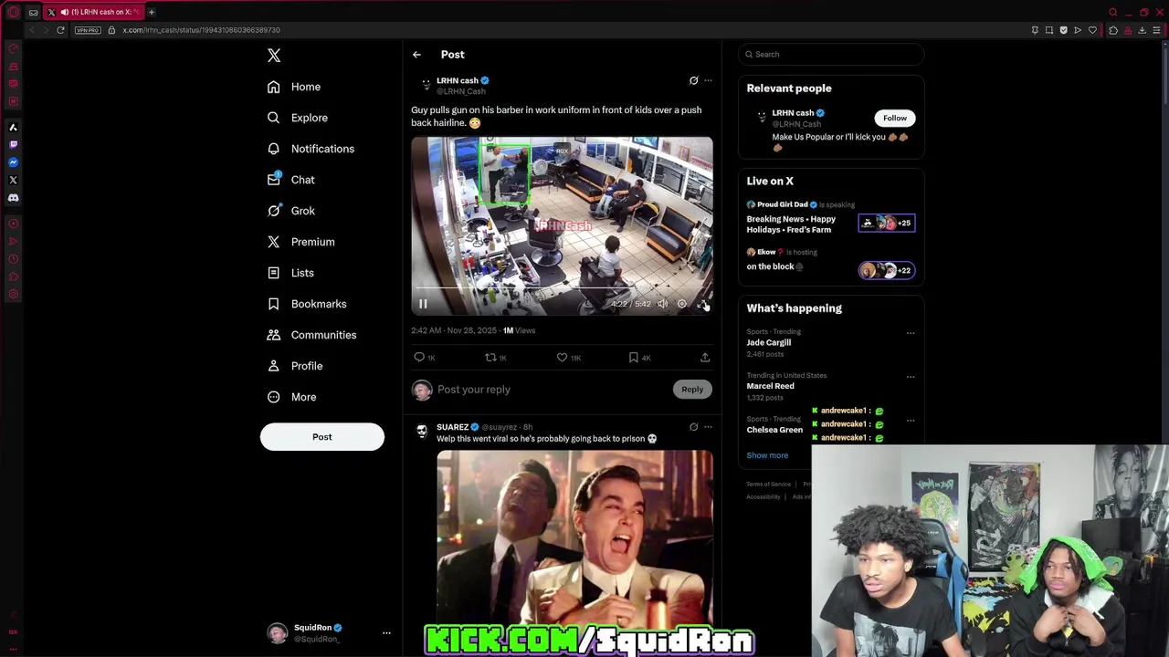This screenshot has height=657, width=1169.
Task: Open SUAREZ profile name
Action: (x=452, y=427)
